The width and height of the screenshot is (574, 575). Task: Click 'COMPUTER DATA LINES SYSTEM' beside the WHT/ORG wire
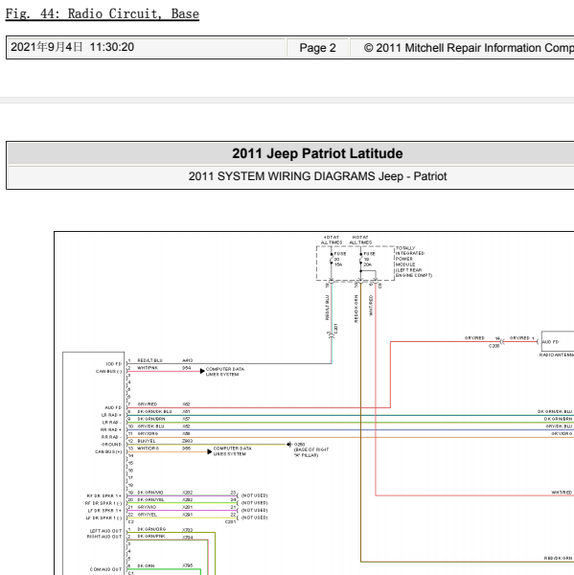232,451
